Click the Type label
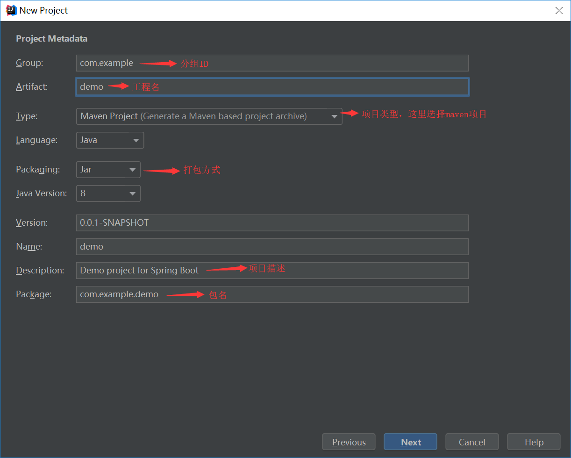Image resolution: width=571 pixels, height=458 pixels. click(27, 116)
